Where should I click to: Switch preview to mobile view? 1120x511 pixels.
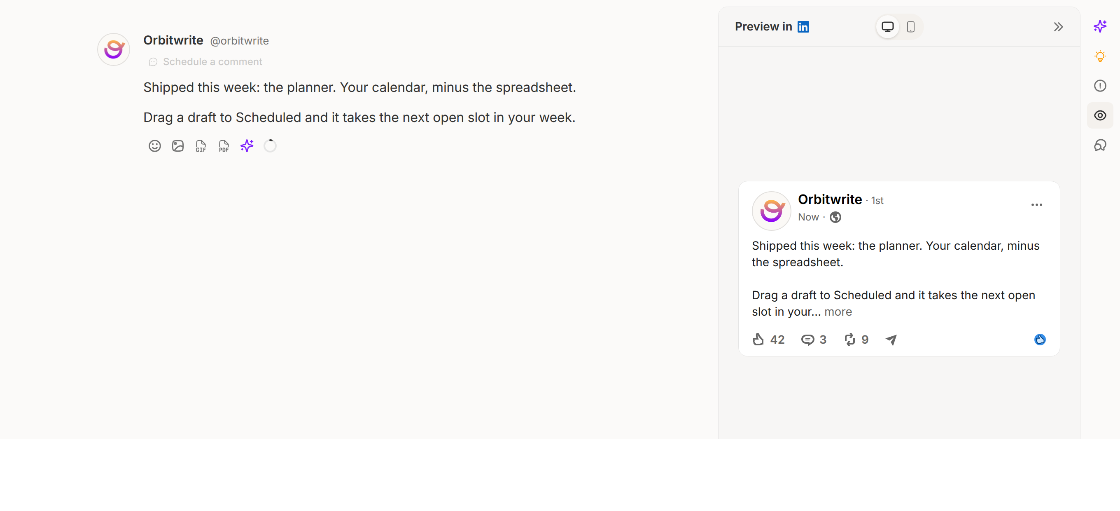point(911,27)
